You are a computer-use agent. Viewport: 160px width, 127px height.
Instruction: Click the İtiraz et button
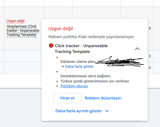(67, 98)
